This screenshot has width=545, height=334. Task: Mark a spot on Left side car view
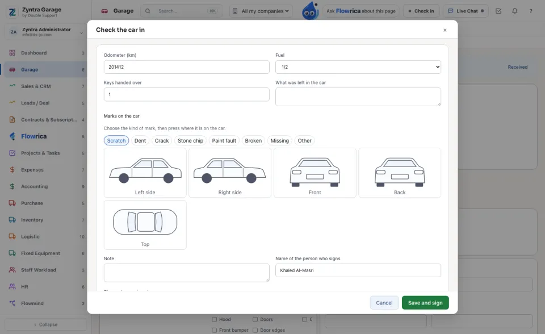coord(145,173)
